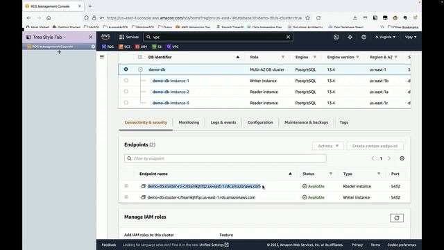The width and height of the screenshot is (444, 250).
Task: Open the demo-db cluster link
Action: point(157,69)
